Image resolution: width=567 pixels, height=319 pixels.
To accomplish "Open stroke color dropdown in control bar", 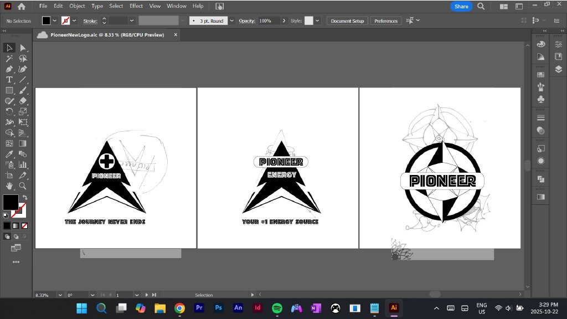I will click(74, 20).
